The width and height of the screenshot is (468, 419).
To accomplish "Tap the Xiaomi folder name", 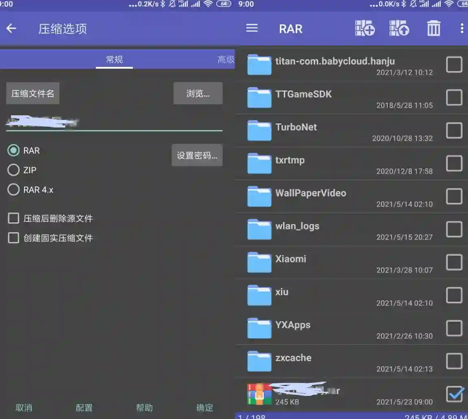I will coord(291,259).
